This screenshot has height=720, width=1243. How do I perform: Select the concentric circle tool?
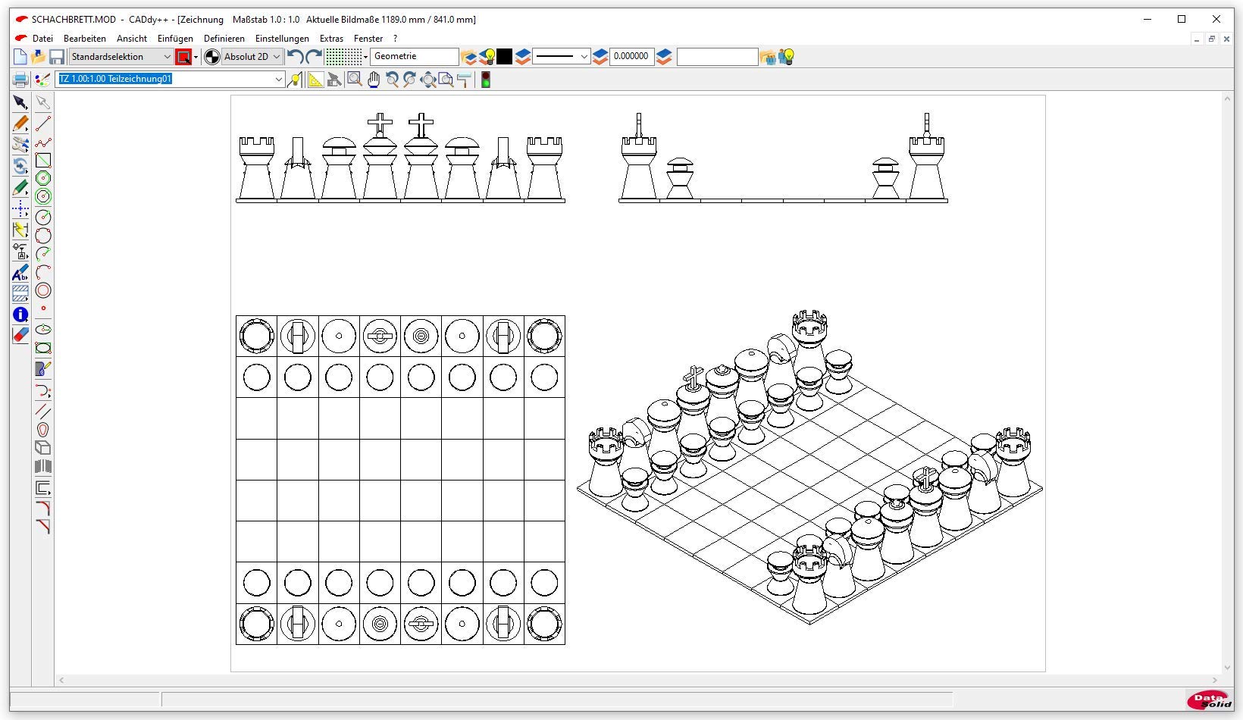tap(43, 290)
